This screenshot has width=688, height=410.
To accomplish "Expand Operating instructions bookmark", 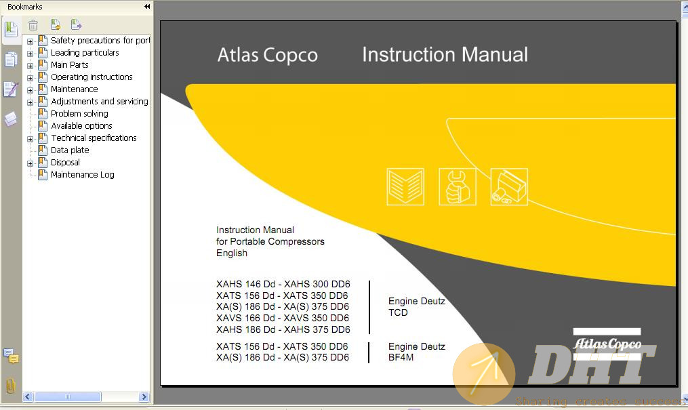I will coord(30,79).
